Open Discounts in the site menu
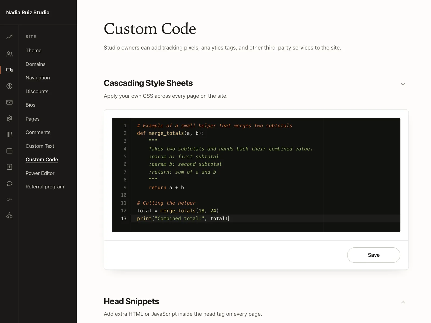 point(37,92)
